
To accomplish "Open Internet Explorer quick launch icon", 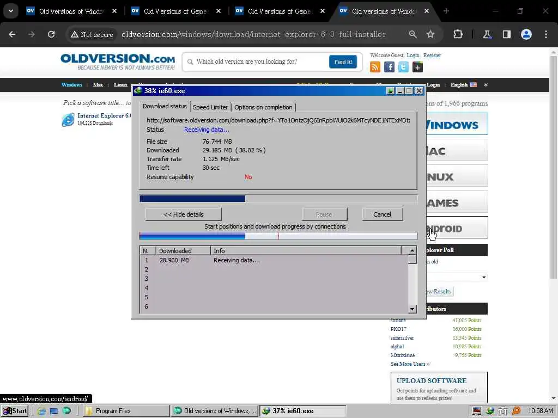I will click(x=41, y=411).
